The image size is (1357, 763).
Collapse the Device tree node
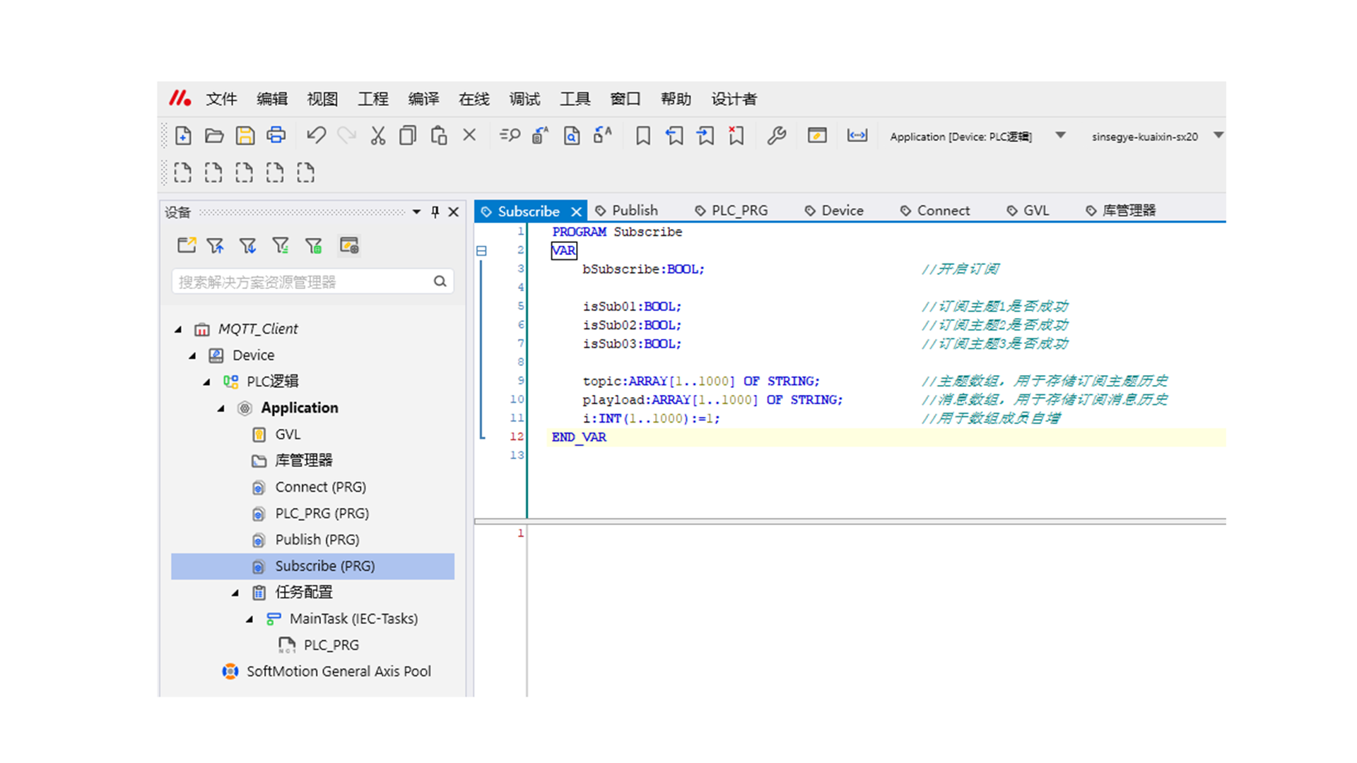pos(192,356)
